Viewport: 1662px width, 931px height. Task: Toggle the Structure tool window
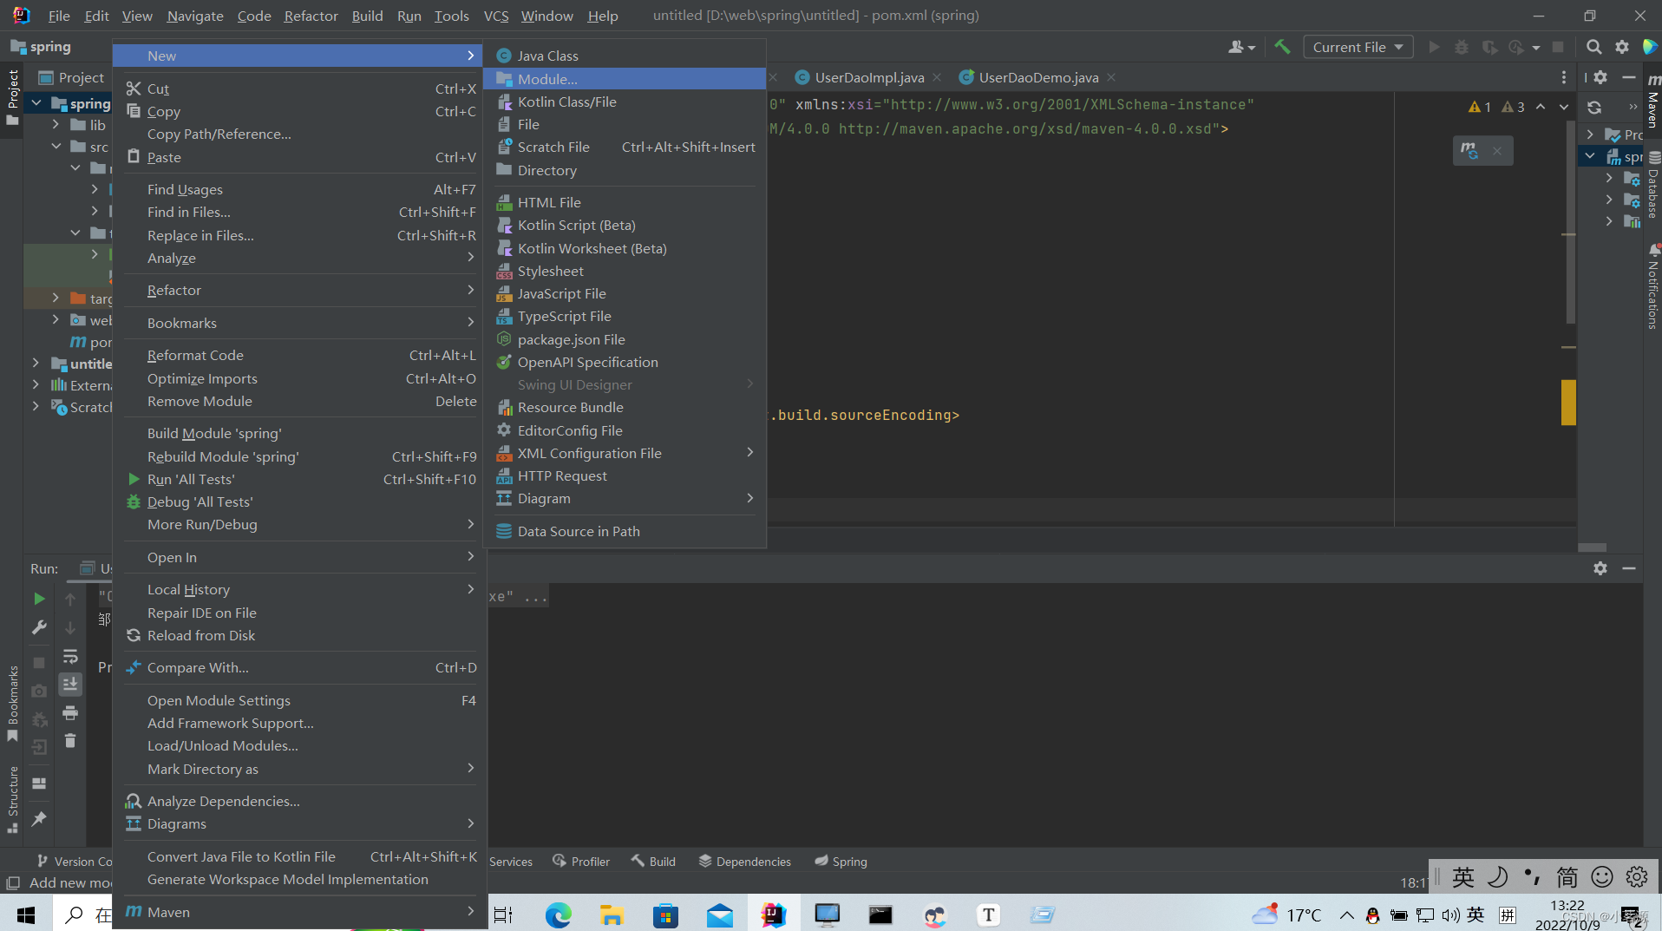point(12,799)
